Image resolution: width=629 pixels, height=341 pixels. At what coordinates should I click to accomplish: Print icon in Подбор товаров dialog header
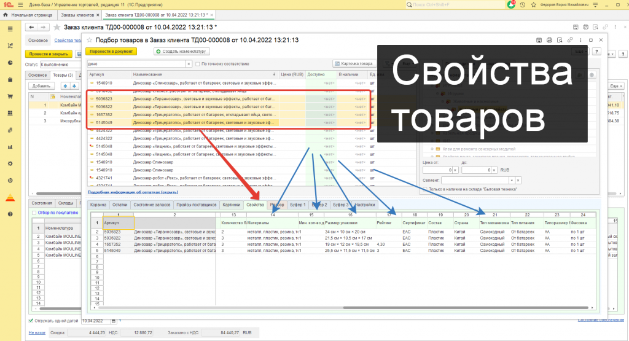[549, 40]
